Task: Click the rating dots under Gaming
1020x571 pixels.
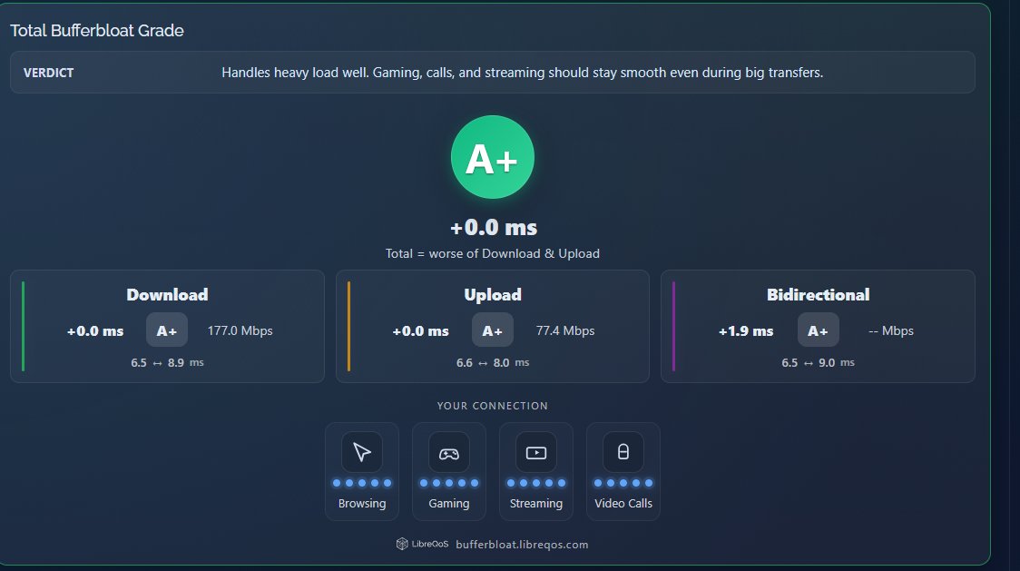Action: click(449, 482)
